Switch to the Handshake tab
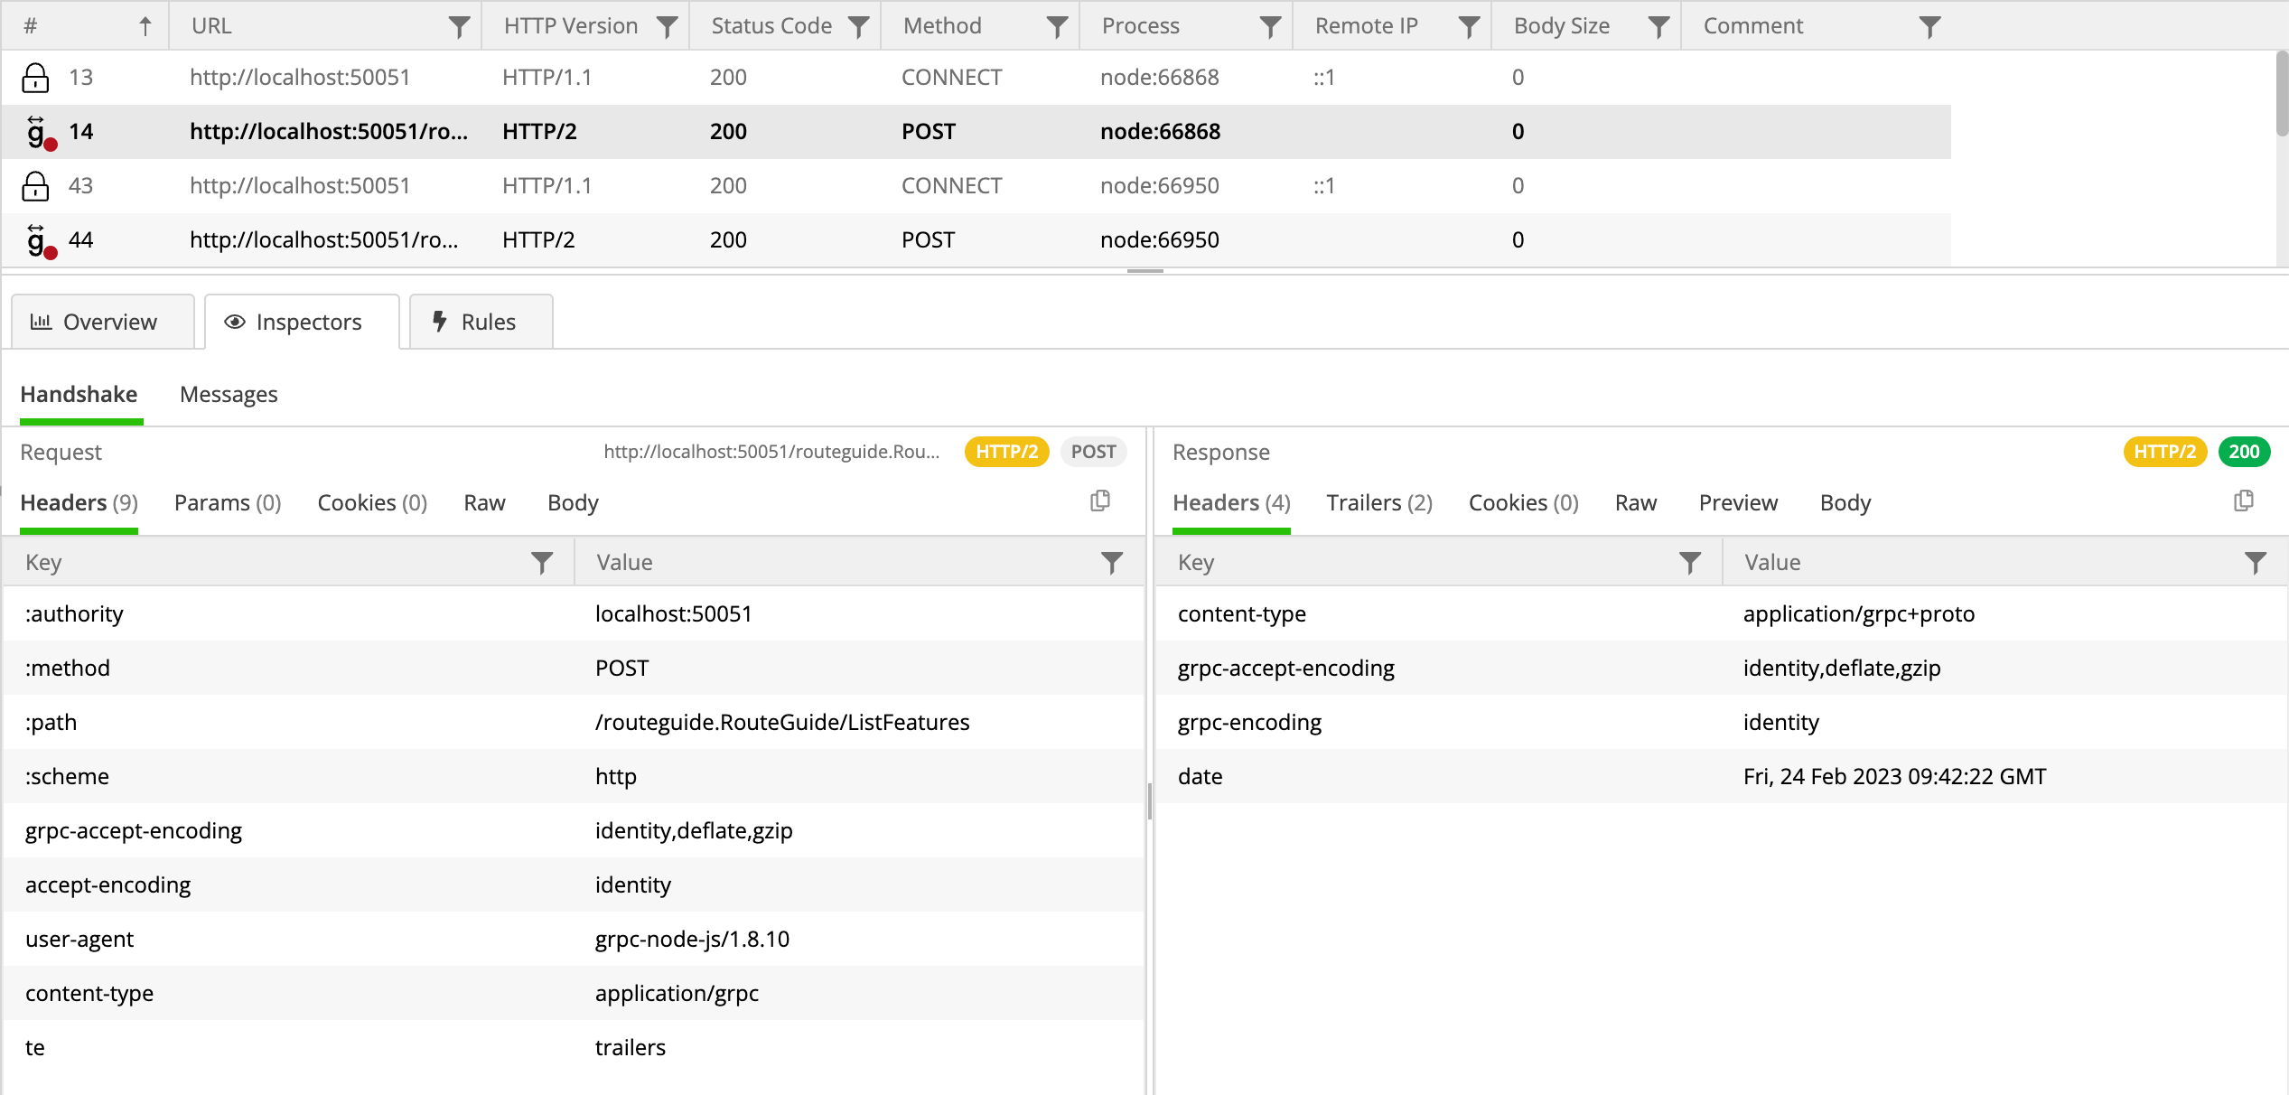The height and width of the screenshot is (1095, 2289). 79,394
